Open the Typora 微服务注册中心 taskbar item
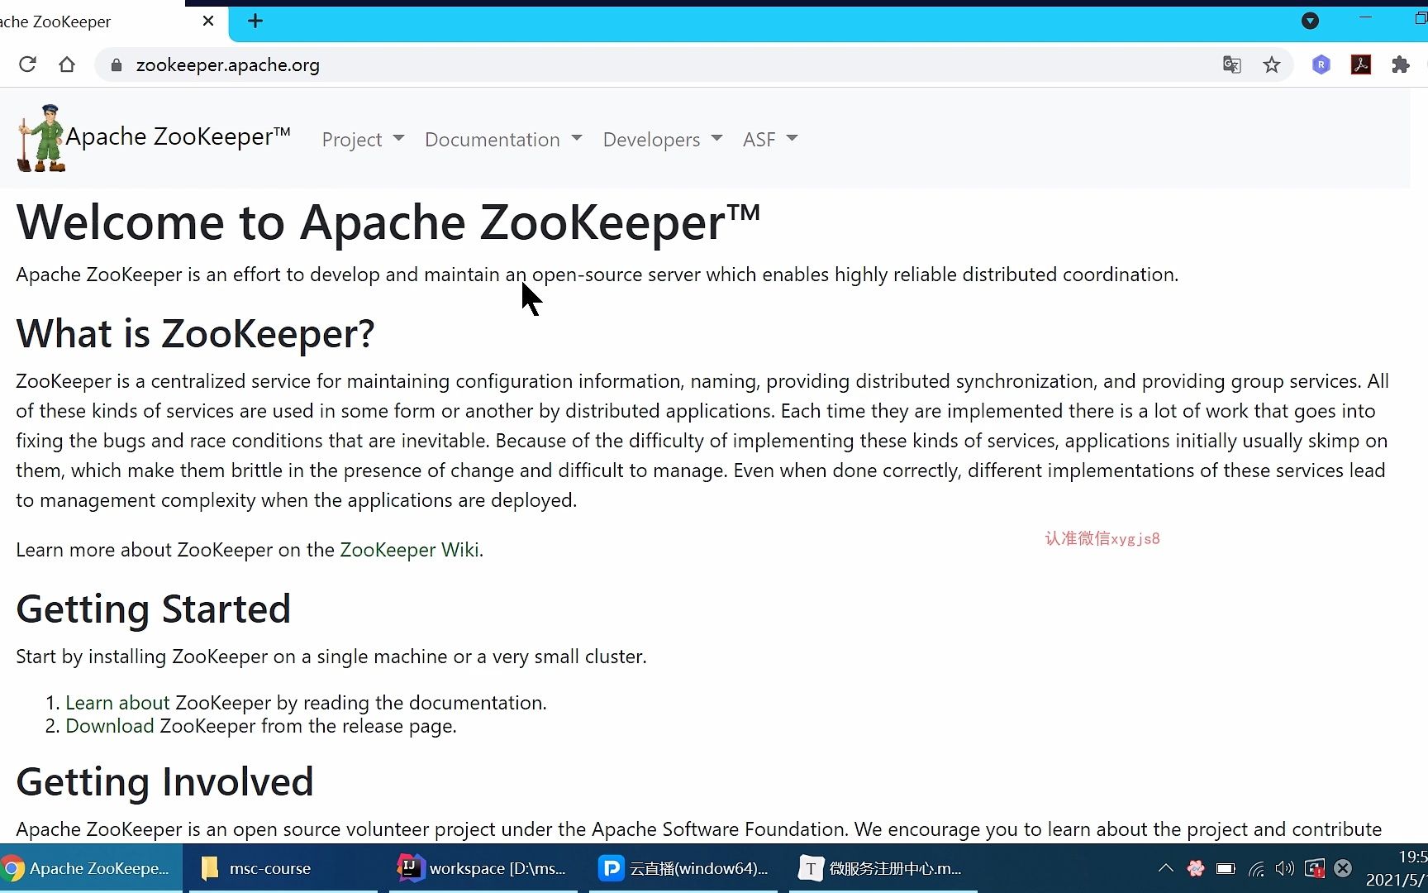This screenshot has height=893, width=1428. pos(883,868)
